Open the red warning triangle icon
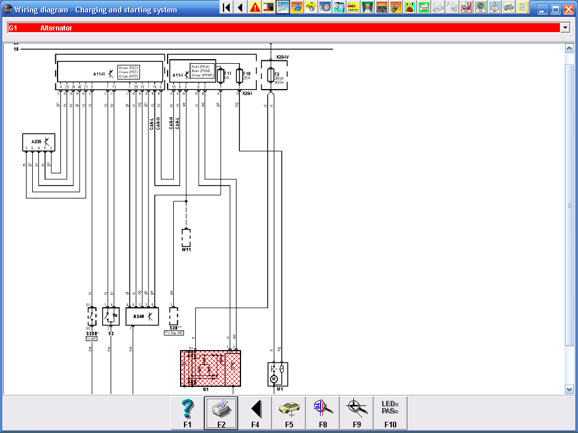Image resolution: width=578 pixels, height=433 pixels. click(x=255, y=7)
